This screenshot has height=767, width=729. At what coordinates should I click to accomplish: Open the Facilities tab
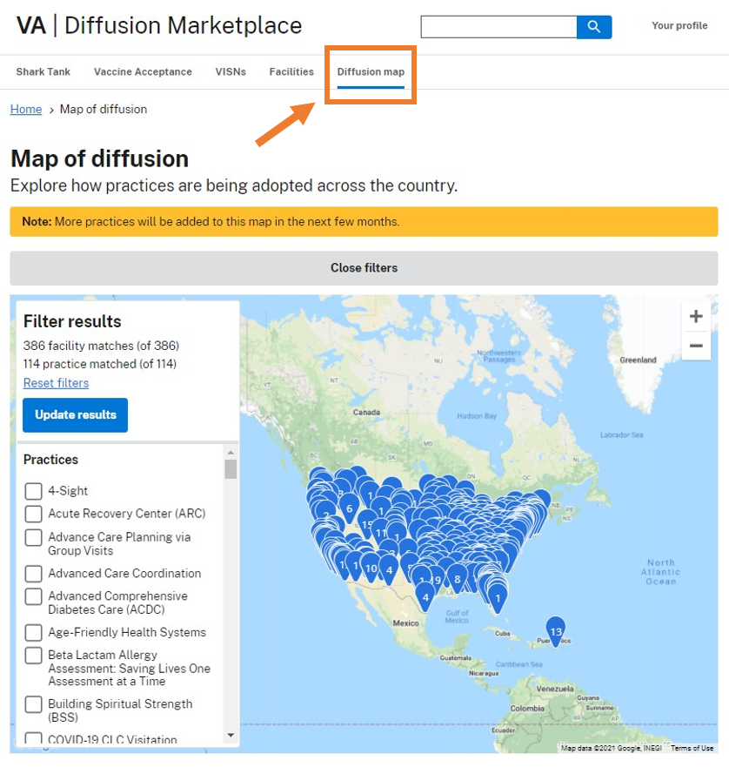(x=291, y=72)
